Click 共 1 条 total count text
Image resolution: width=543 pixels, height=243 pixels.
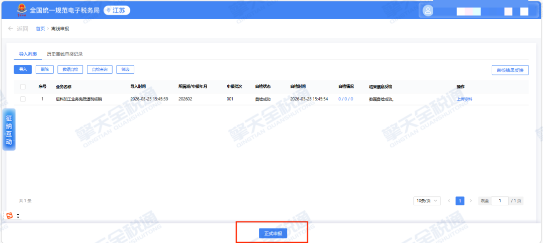(x=25, y=201)
